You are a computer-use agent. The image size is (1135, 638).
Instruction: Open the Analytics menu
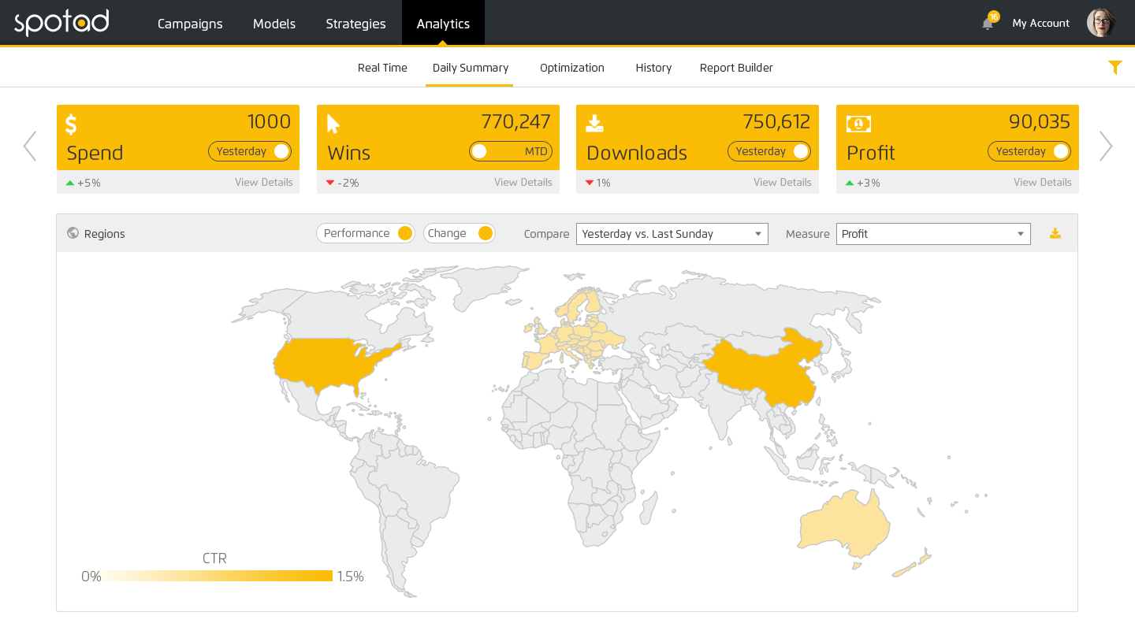tap(443, 24)
